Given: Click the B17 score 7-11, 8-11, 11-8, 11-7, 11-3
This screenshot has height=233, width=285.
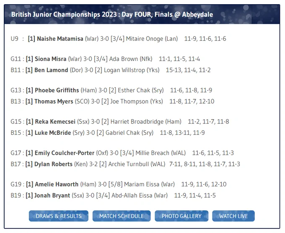Looking at the screenshot, I should pyautogui.click(x=205, y=164).
